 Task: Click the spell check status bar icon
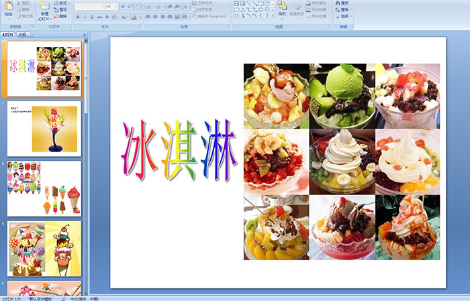[63, 298]
